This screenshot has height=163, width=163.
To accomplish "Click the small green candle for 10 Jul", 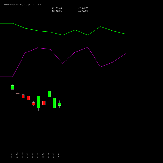I will 60,104.
